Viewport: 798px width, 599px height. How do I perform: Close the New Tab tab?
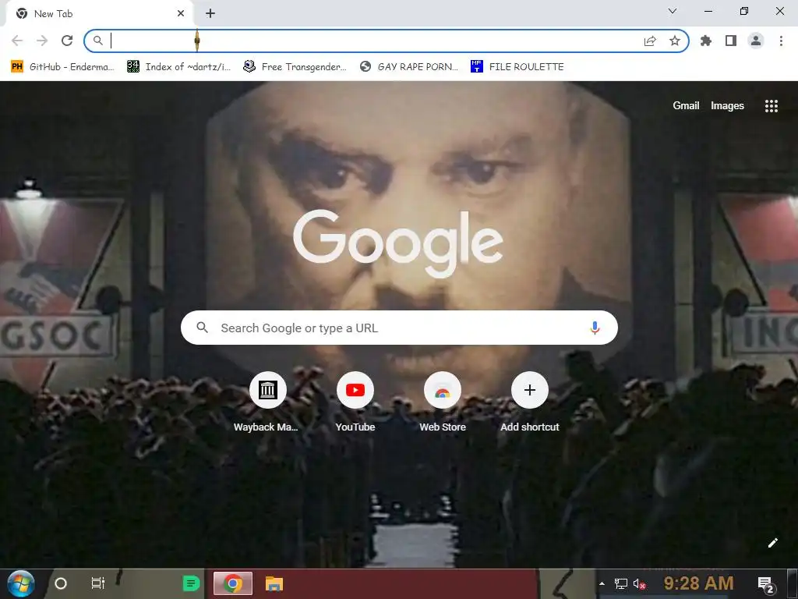point(181,14)
